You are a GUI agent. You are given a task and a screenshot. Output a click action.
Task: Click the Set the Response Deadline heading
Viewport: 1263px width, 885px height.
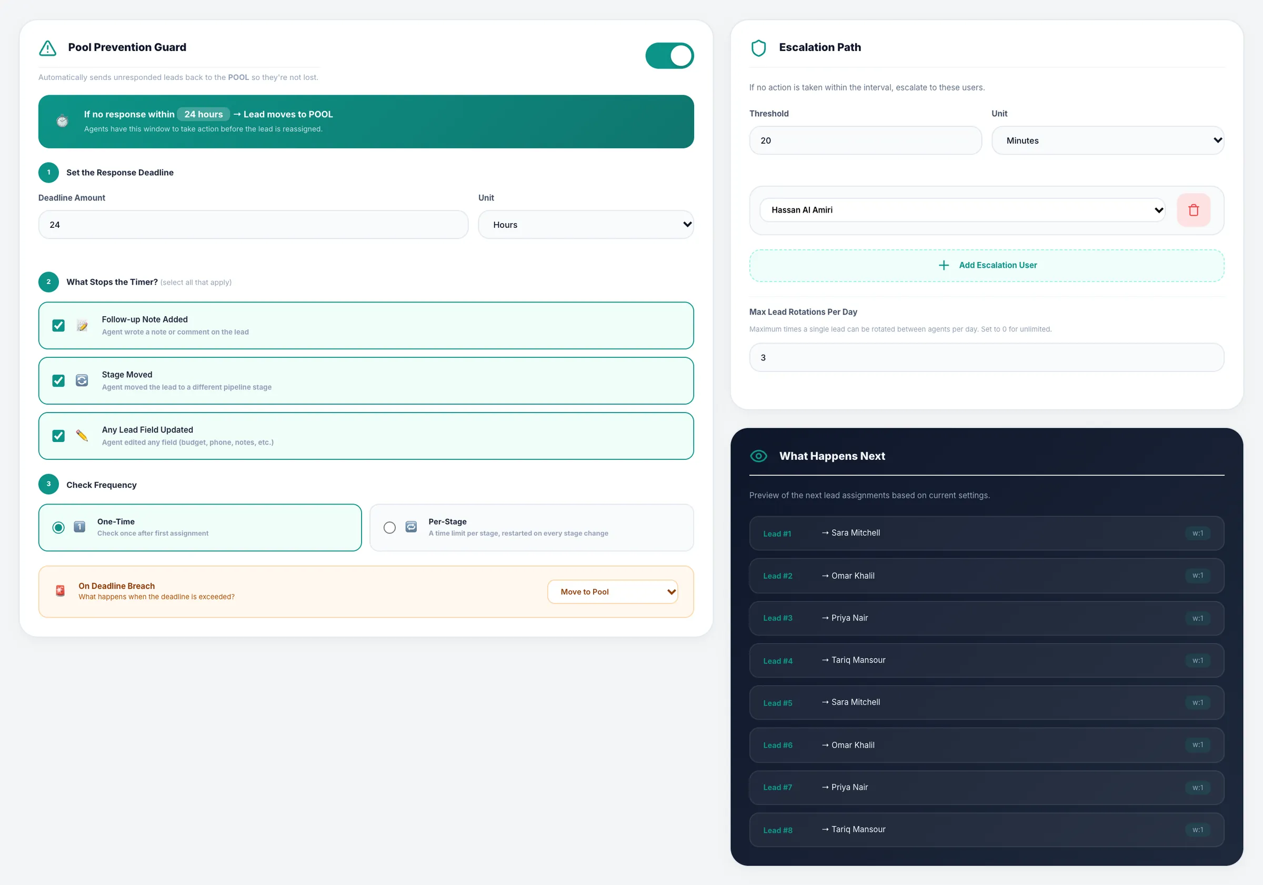(120, 172)
